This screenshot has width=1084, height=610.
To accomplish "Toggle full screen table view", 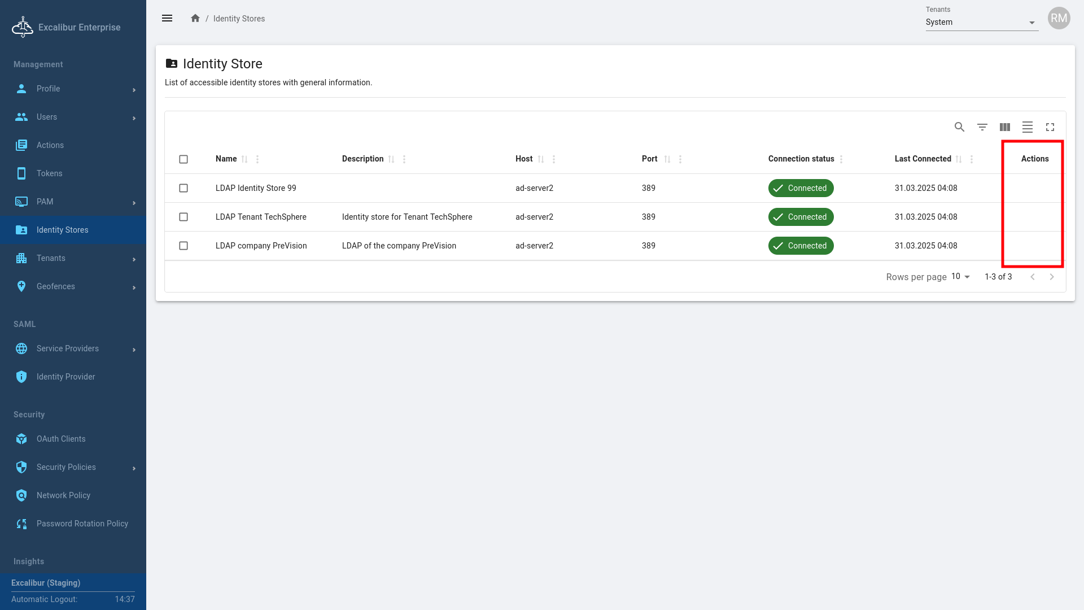I will [1050, 127].
